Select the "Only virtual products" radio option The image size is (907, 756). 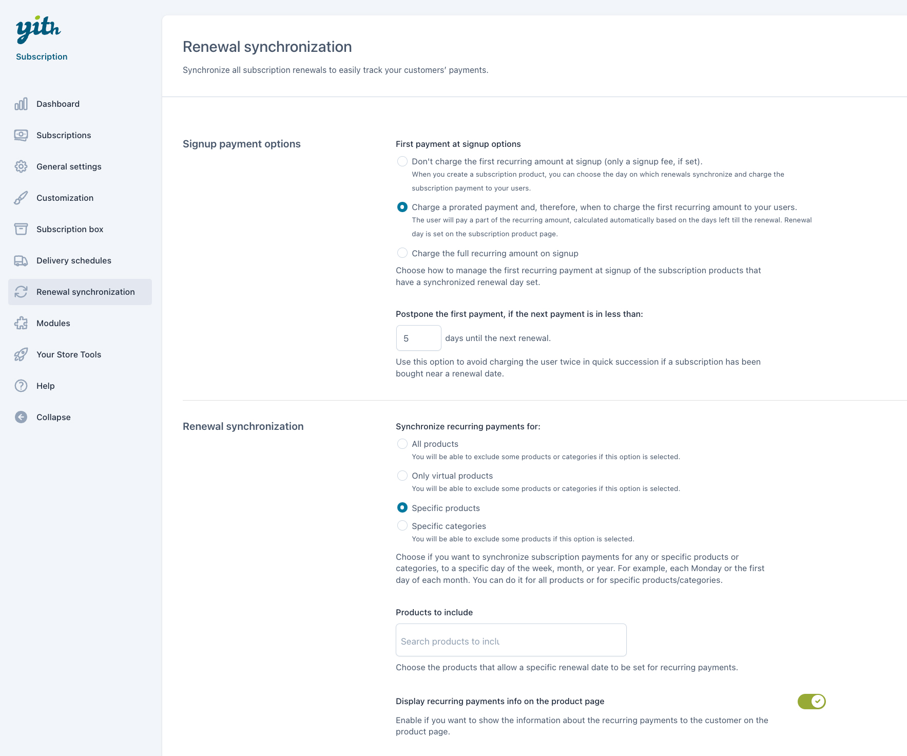click(x=402, y=476)
